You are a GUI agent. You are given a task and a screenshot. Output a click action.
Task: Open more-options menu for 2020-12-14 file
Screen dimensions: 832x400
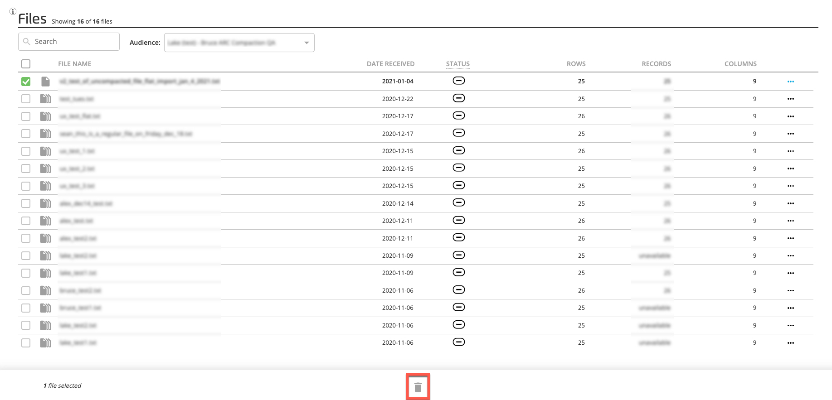click(791, 203)
